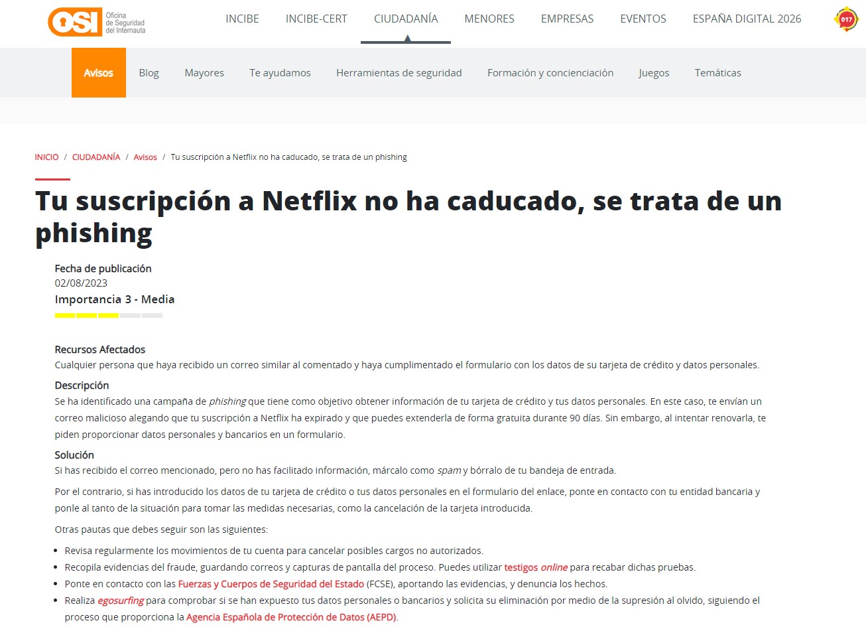Click the Avisos breadcrumb link

[145, 157]
